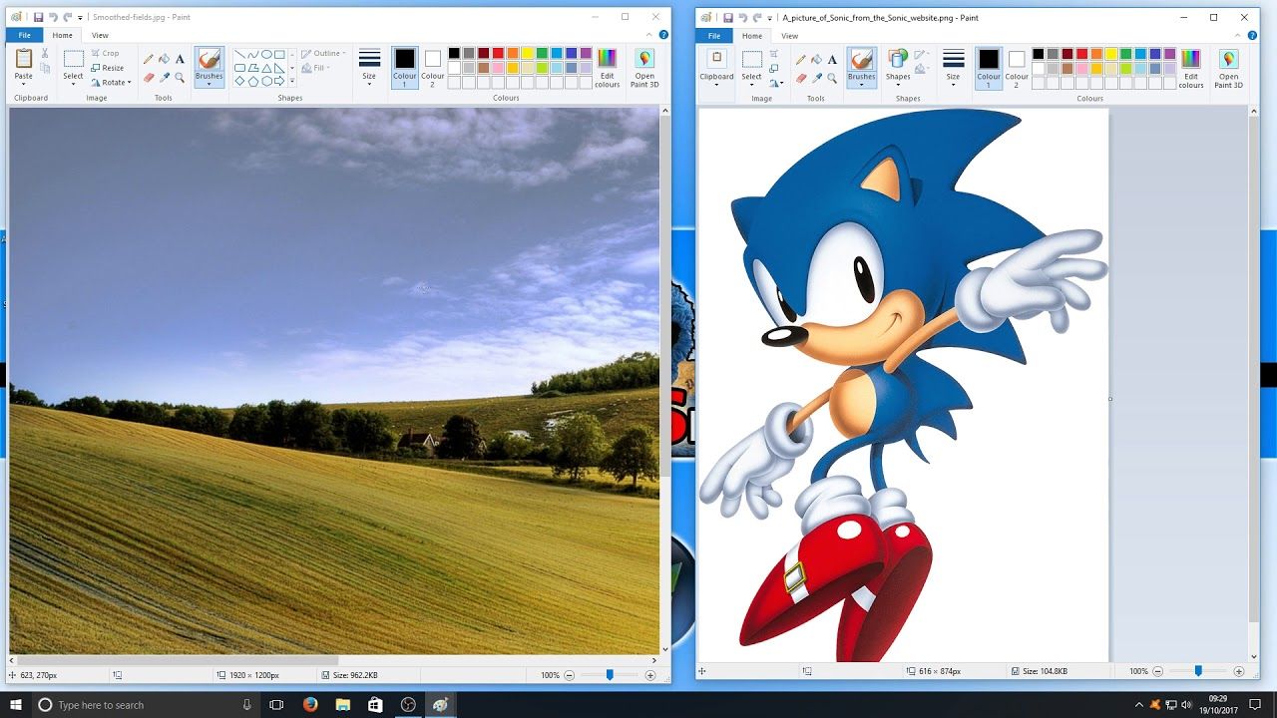Select the Eraser in the Sonic Paint window
Viewport: 1277px width, 718px height.
point(801,78)
